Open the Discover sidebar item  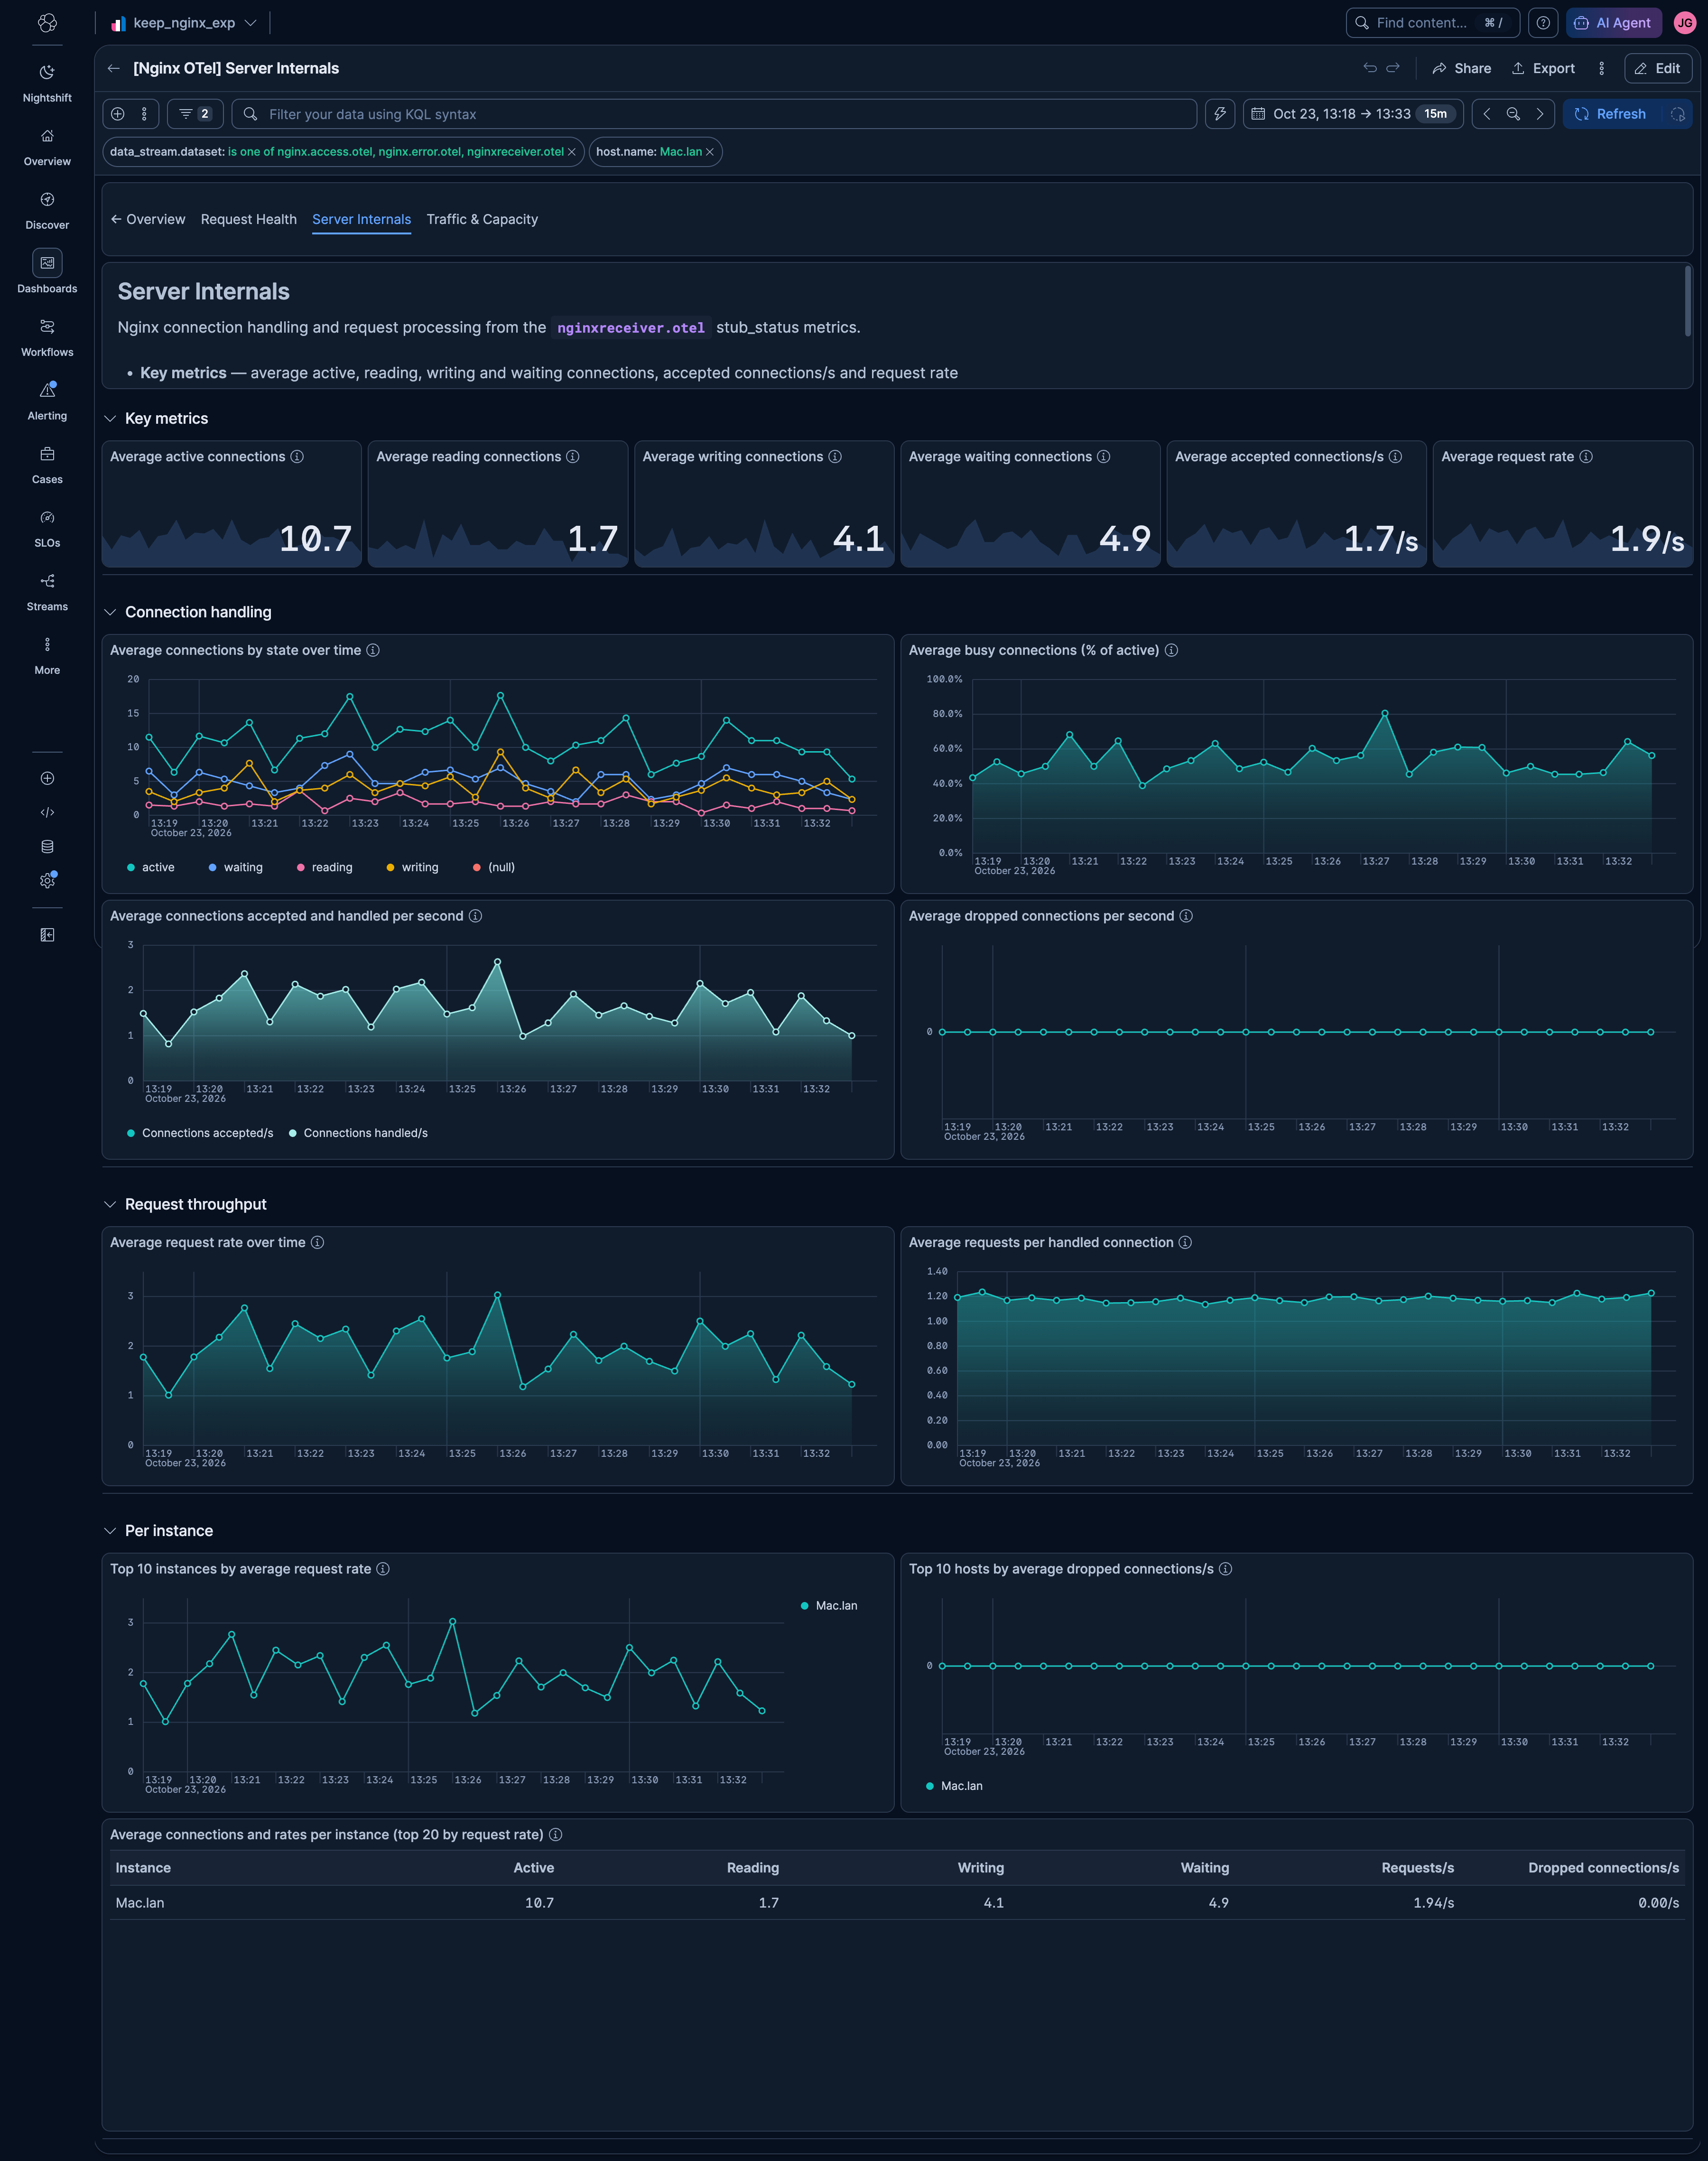tap(47, 211)
